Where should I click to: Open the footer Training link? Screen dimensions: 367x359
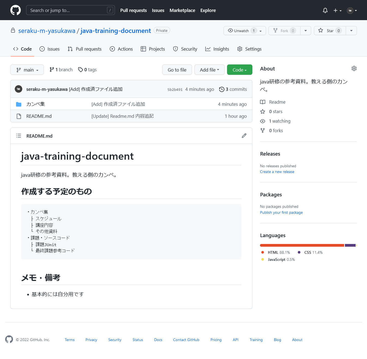point(256,340)
